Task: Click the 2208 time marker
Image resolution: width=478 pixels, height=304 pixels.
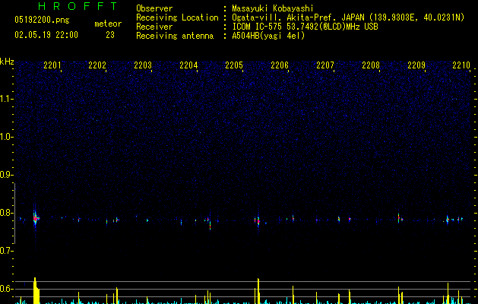Action: [371, 65]
